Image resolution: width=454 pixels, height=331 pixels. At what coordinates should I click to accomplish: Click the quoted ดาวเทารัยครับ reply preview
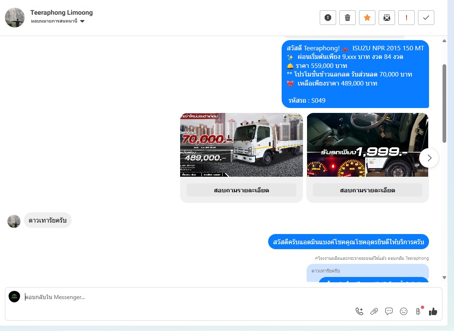pyautogui.click(x=368, y=271)
